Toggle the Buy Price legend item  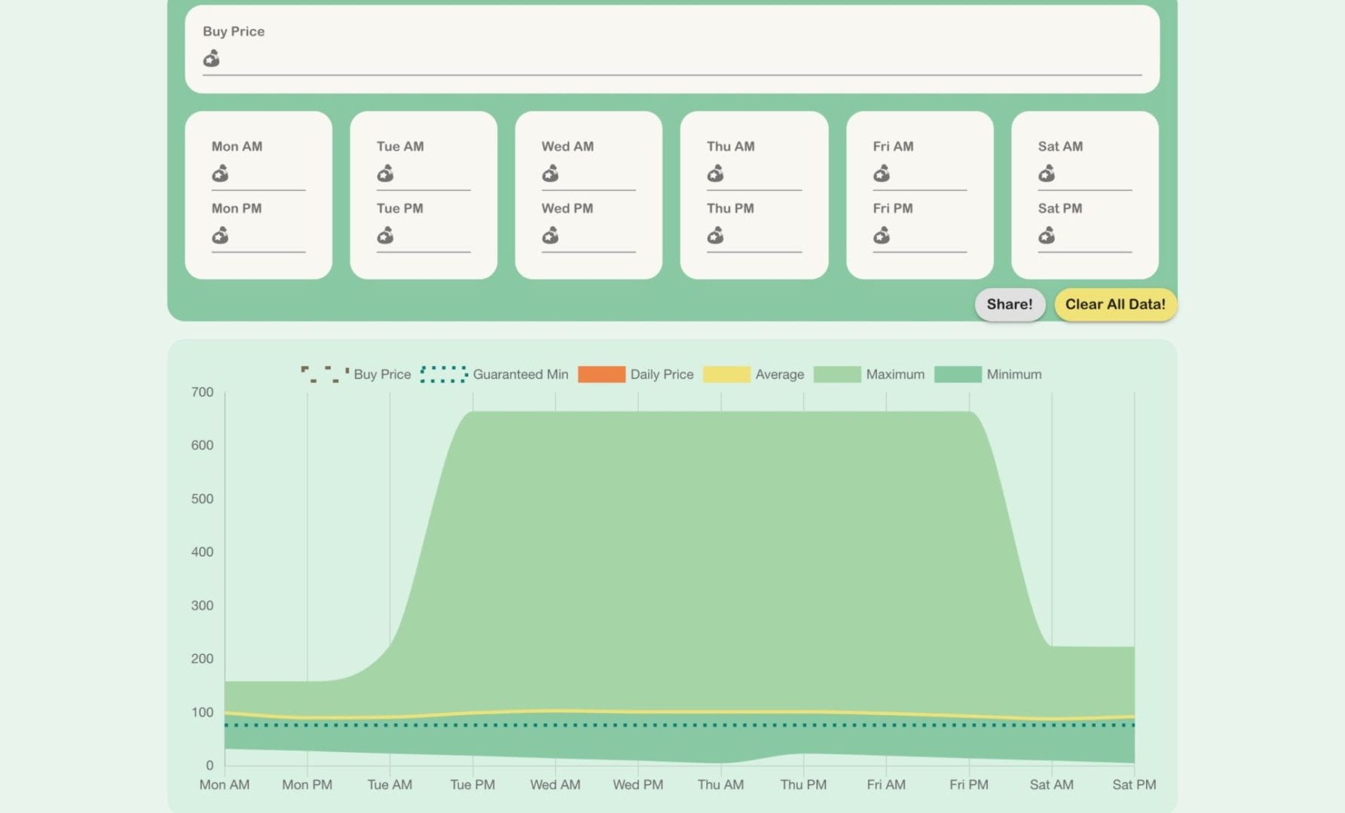click(x=356, y=374)
